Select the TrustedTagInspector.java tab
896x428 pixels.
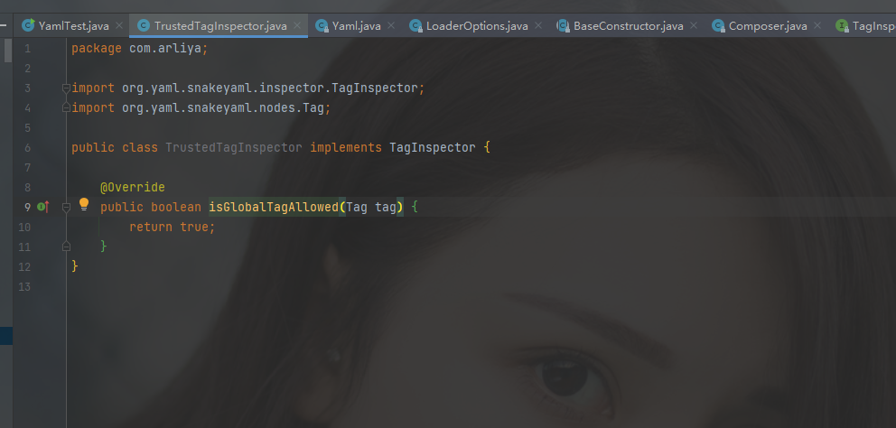point(220,25)
